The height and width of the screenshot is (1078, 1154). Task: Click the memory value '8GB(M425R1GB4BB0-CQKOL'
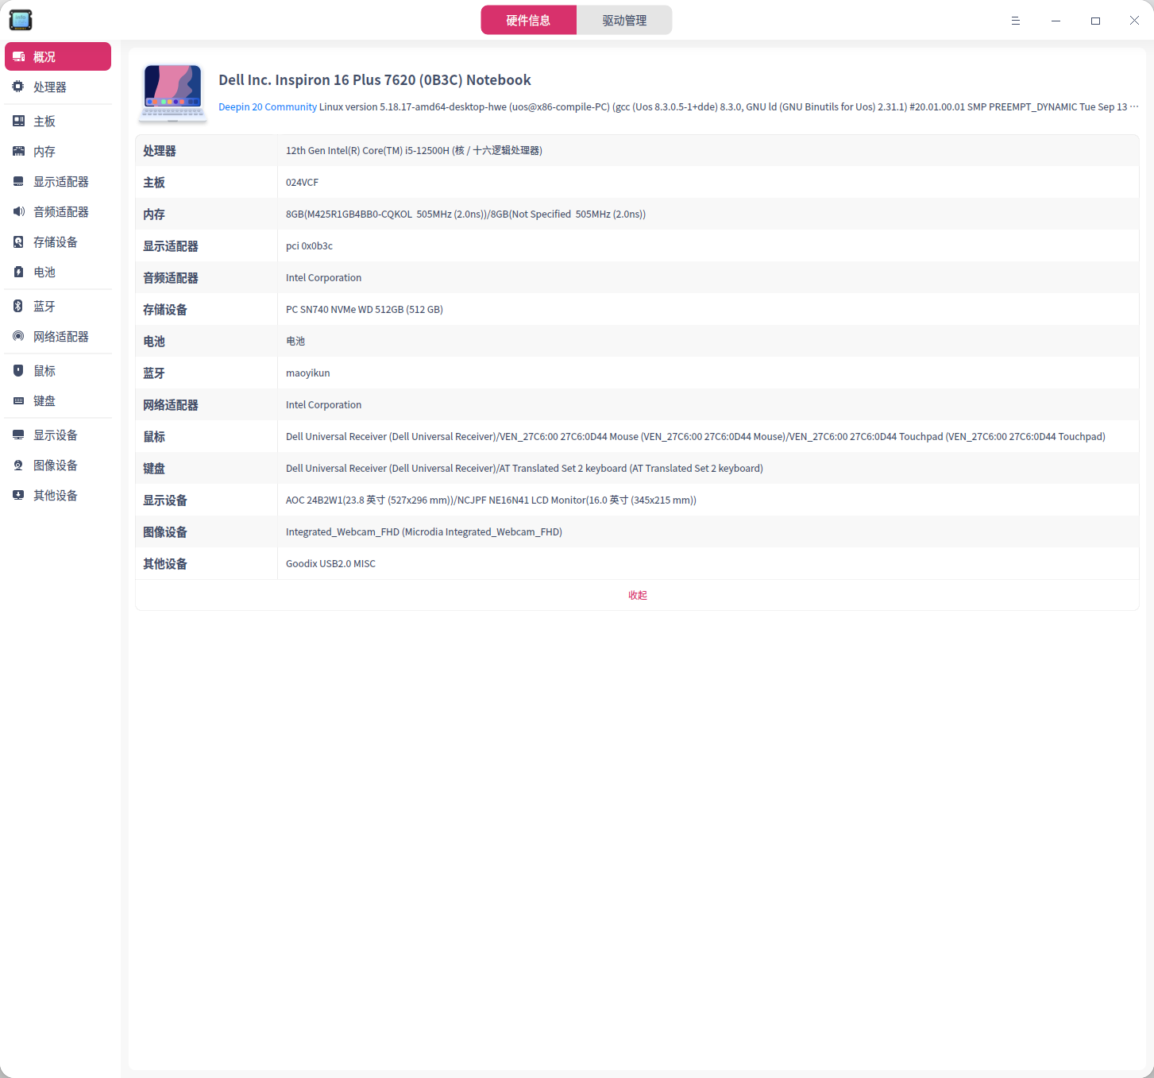[349, 214]
